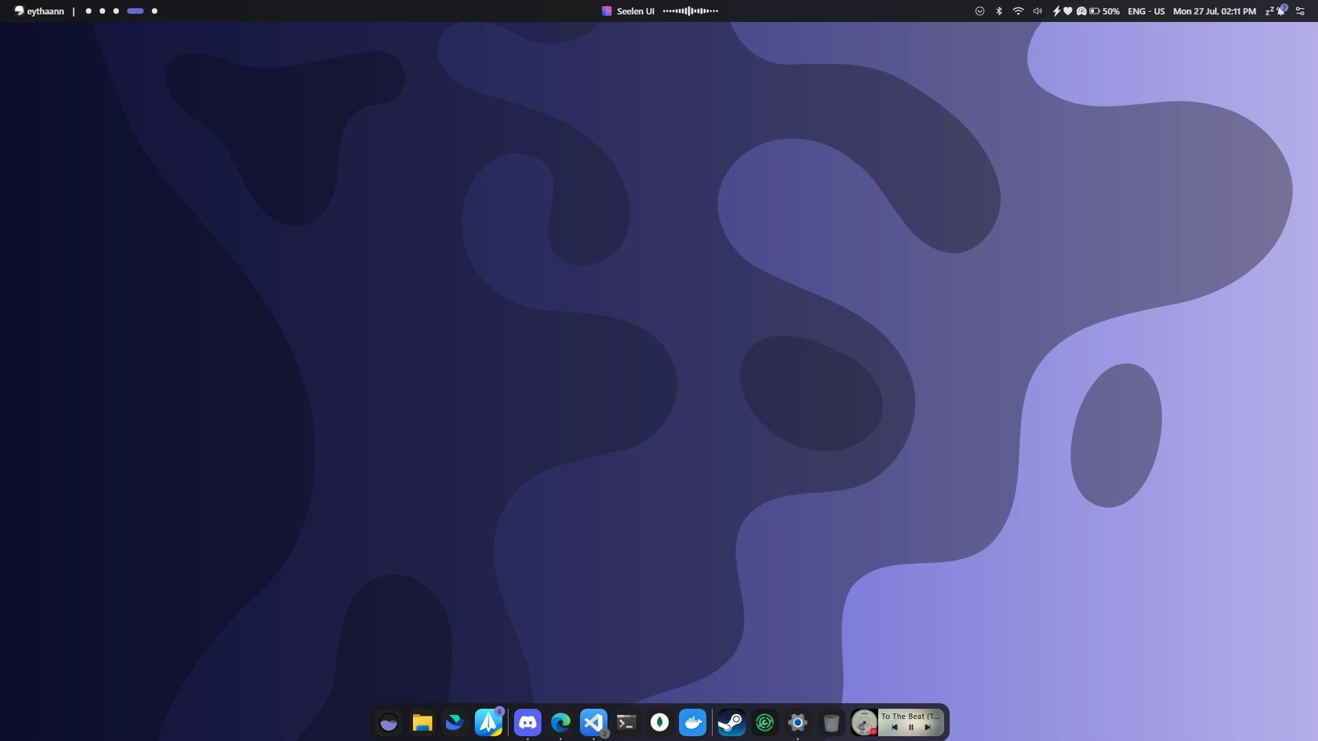Open Discord from the dock
1318x741 pixels.
tap(527, 722)
